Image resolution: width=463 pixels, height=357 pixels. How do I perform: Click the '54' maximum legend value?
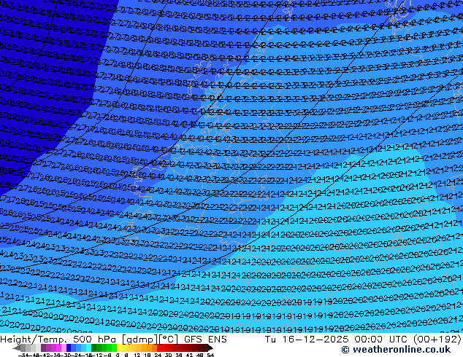(210, 355)
